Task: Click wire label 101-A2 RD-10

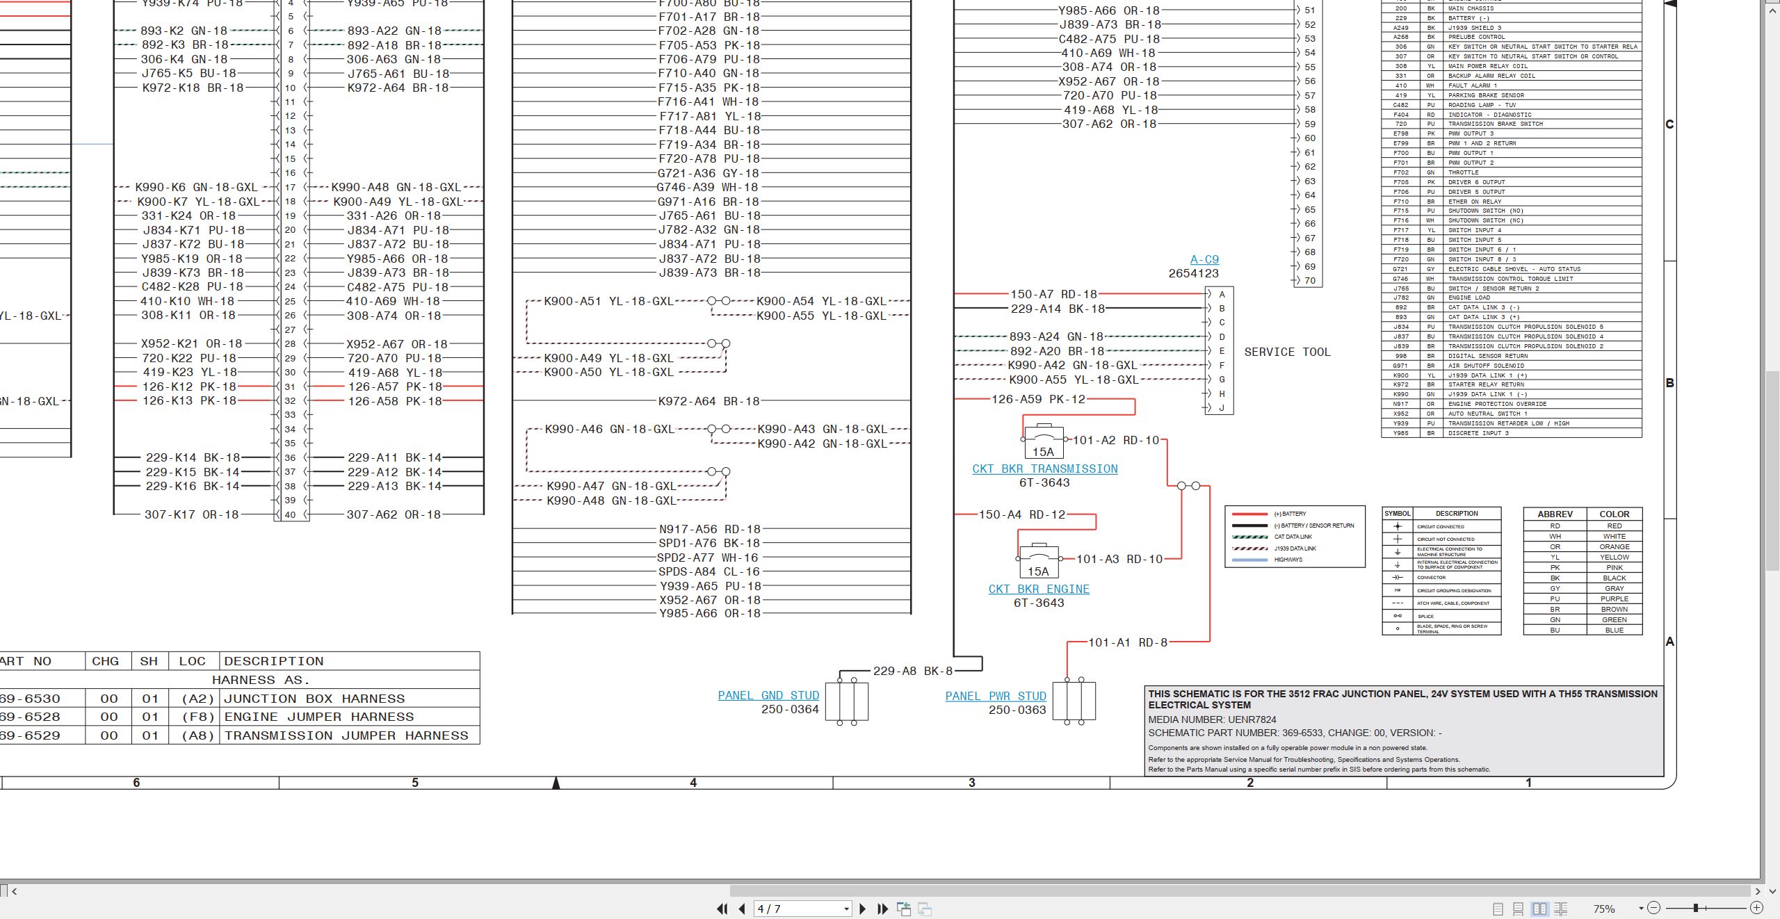Action: pyautogui.click(x=1117, y=440)
